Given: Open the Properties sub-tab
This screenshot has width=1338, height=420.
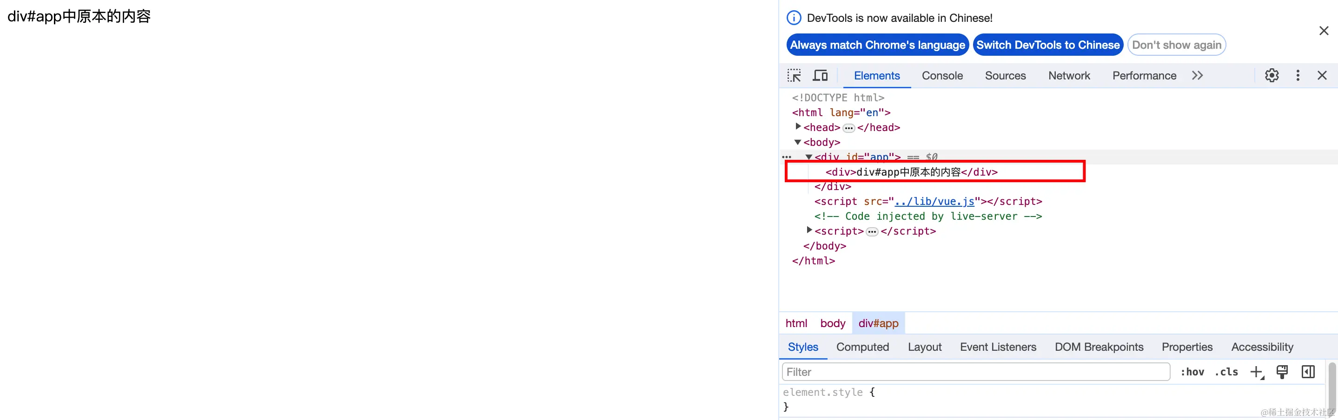Looking at the screenshot, I should (x=1187, y=347).
